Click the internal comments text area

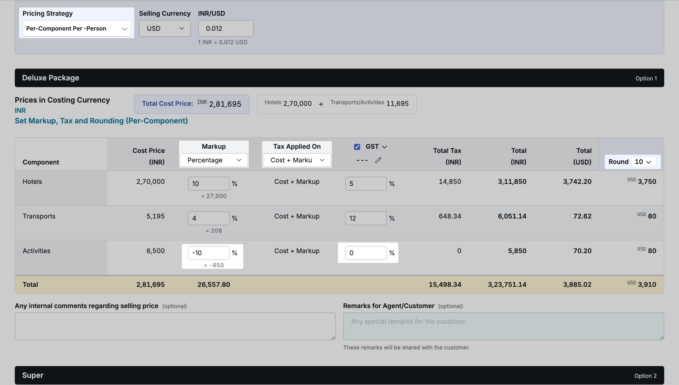[175, 326]
